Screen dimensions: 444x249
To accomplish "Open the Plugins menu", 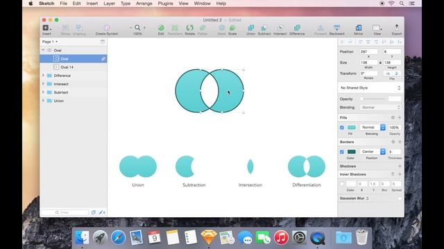I will tap(165, 3).
